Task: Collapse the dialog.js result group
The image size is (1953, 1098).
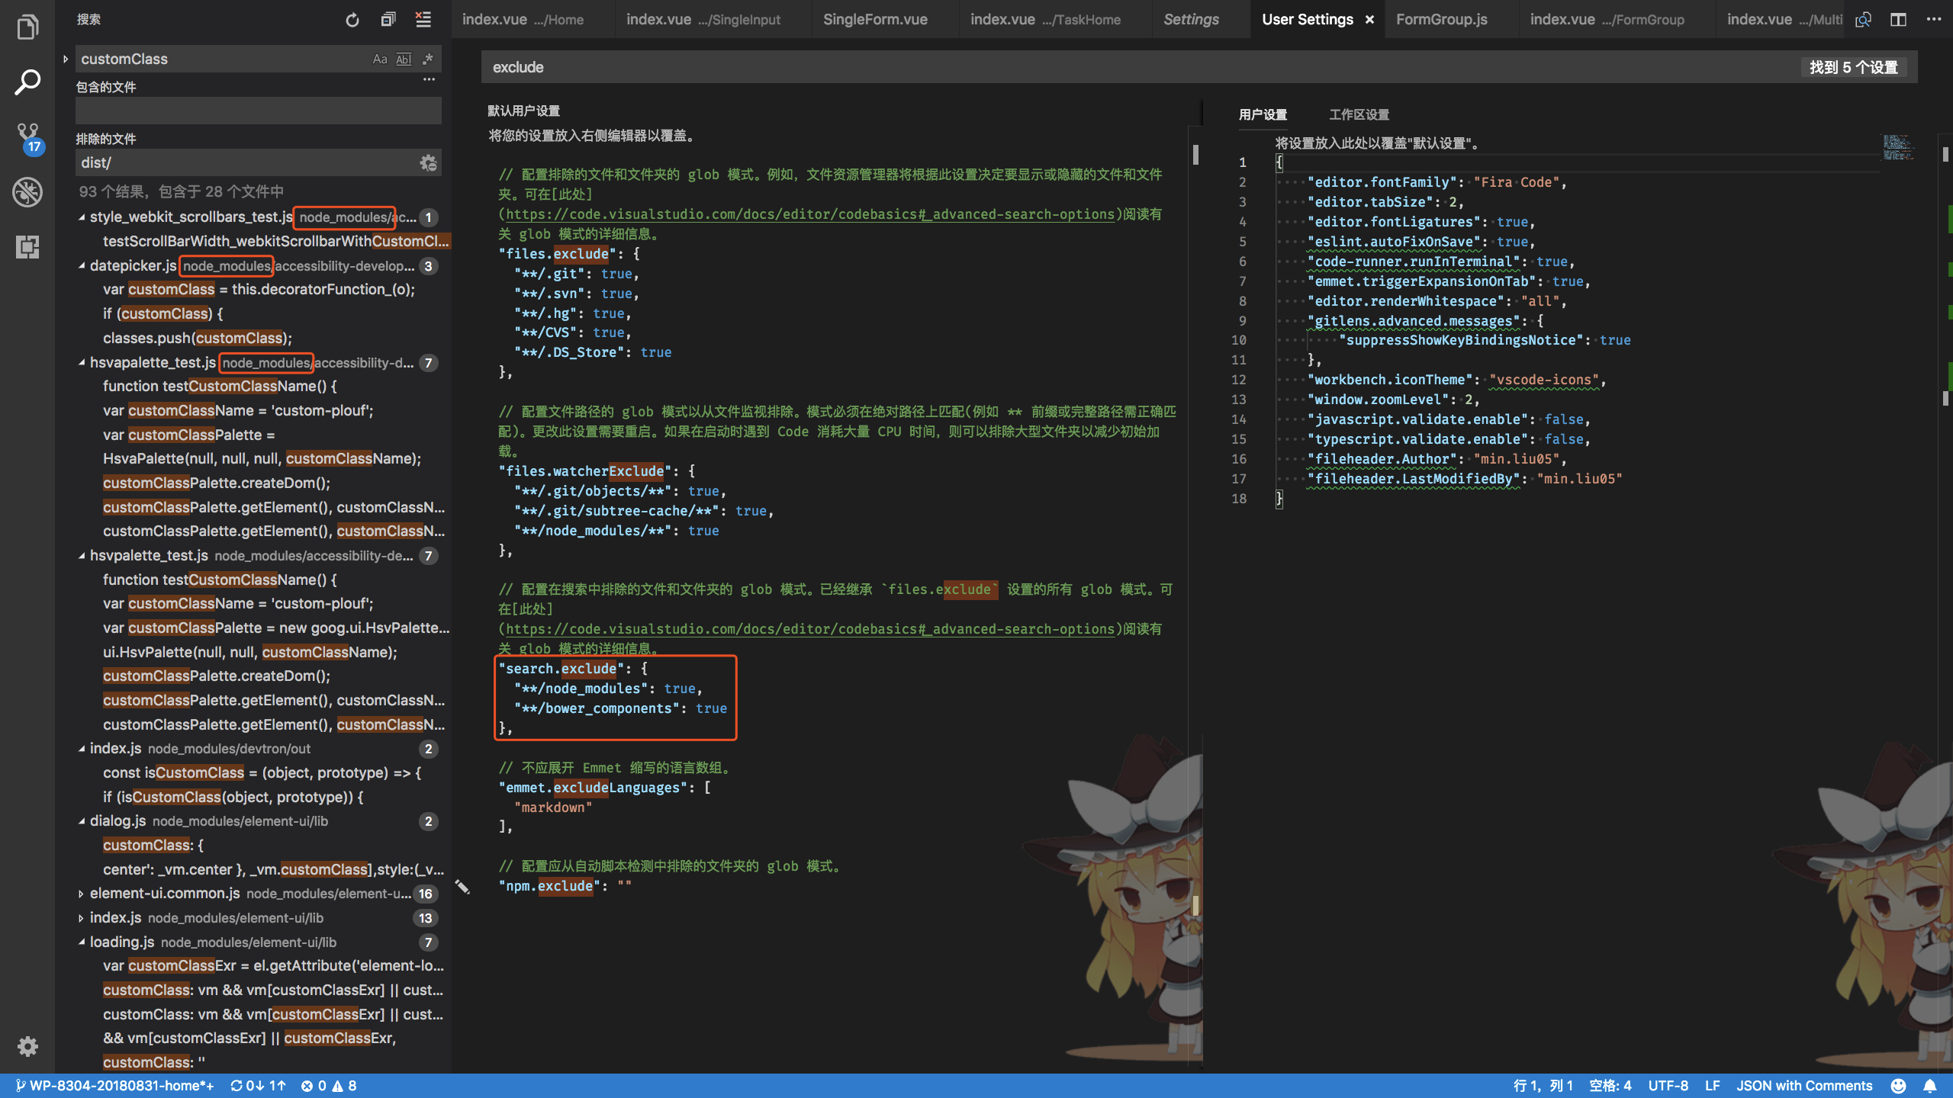Action: [82, 821]
